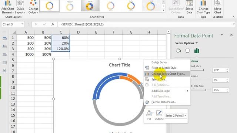This screenshot has height=133, width=237.
Task: Open the Effects pentagon tab icon
Action: [187, 51]
